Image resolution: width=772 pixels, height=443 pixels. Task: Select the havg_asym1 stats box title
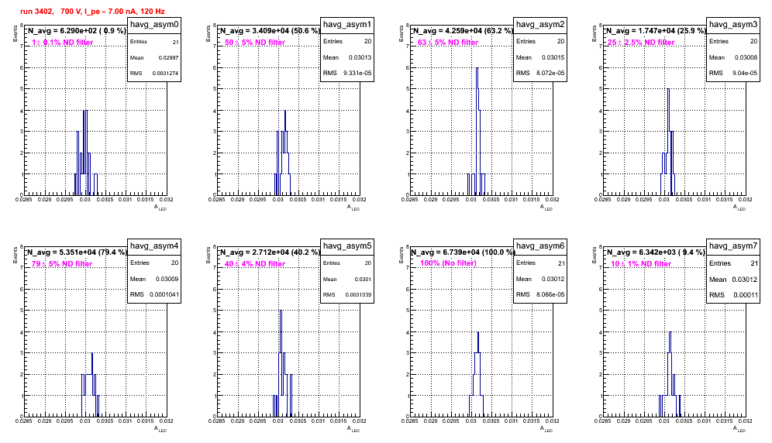click(347, 25)
